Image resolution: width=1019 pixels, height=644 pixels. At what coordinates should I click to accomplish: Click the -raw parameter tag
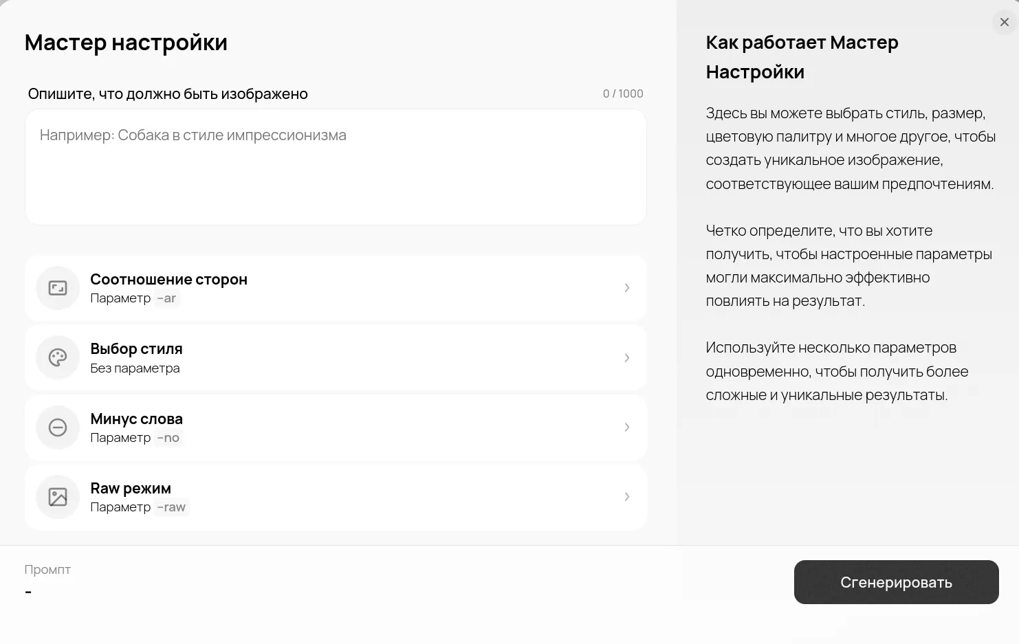pos(171,507)
